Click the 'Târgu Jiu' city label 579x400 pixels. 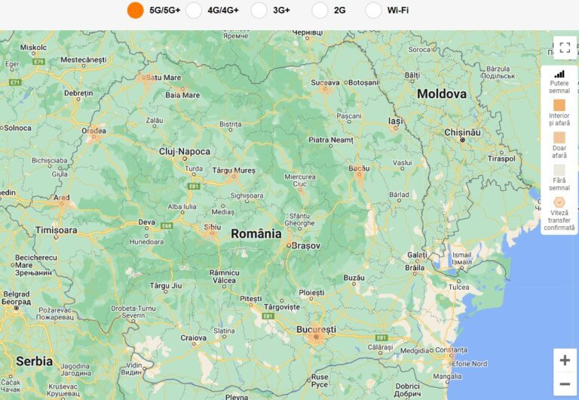pyautogui.click(x=166, y=285)
